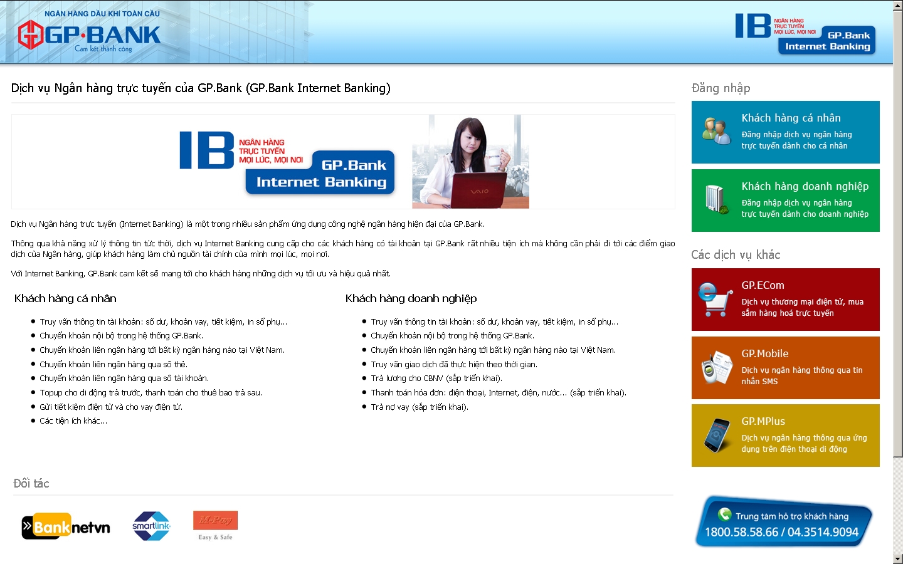Click the GP.Mobile phone SMS icon
The height and width of the screenshot is (564, 903).
point(717,368)
